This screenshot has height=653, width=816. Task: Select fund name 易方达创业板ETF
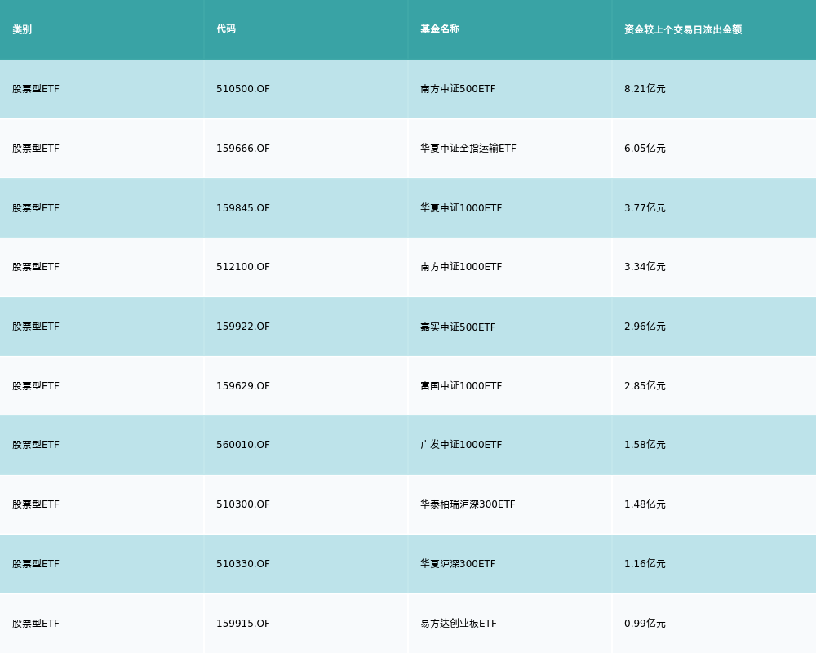(459, 624)
